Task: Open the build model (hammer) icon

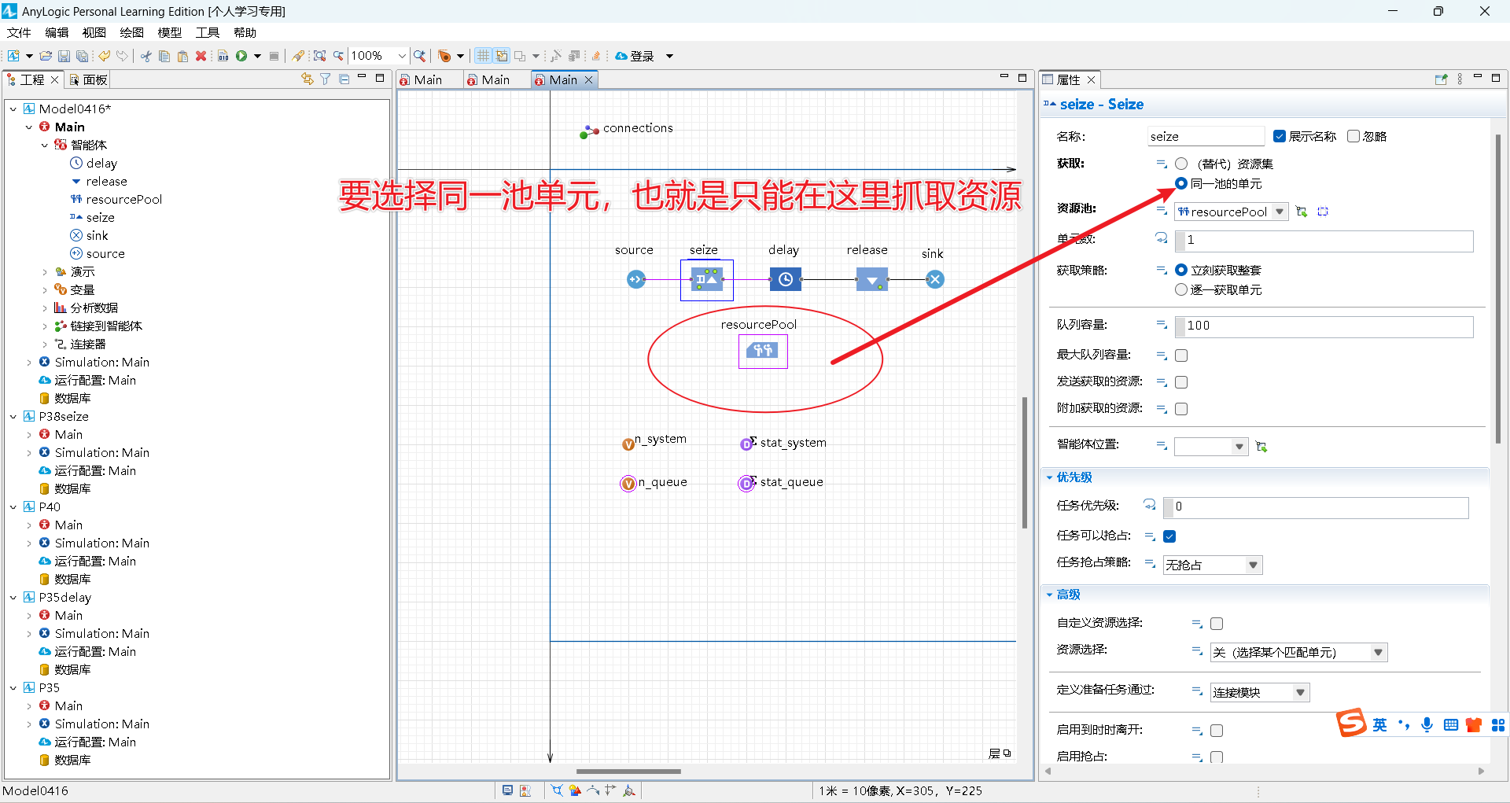Action: pyautogui.click(x=223, y=55)
